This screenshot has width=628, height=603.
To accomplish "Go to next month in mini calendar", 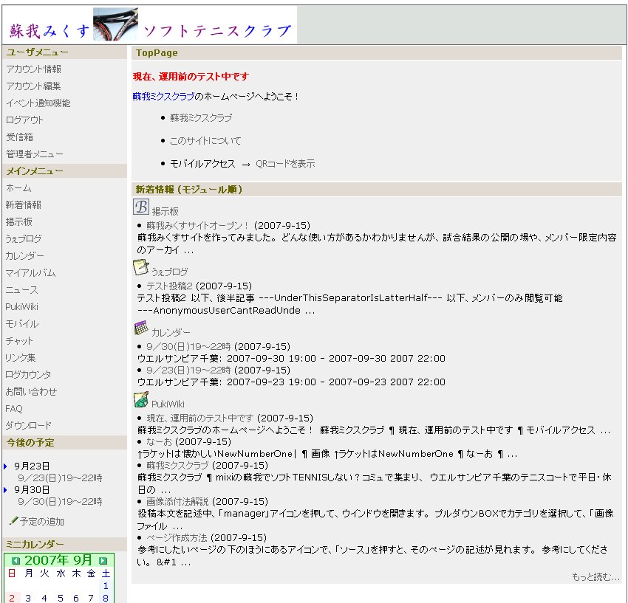I will click(x=103, y=561).
